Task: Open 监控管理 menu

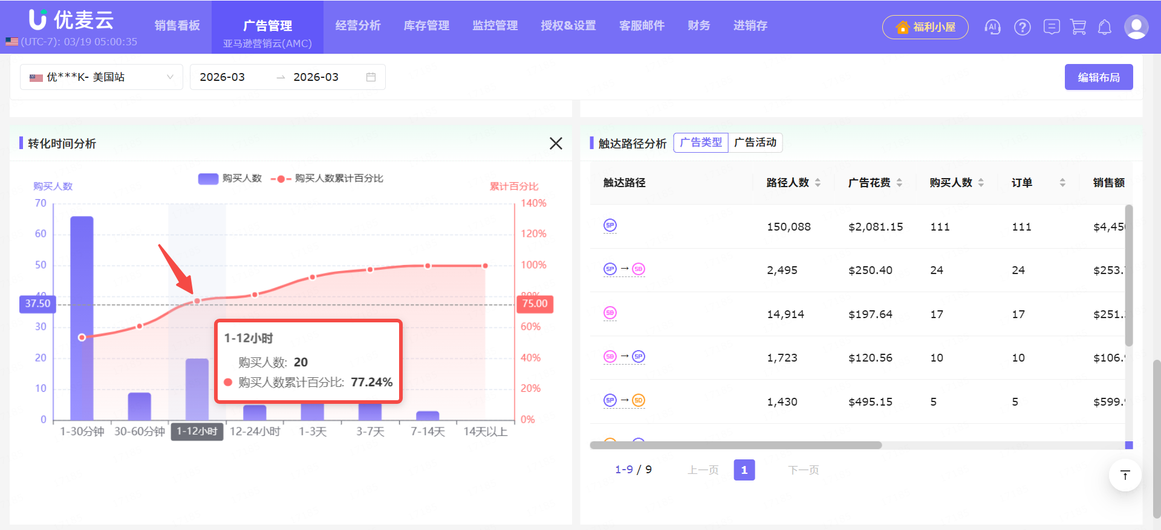Action: point(495,25)
